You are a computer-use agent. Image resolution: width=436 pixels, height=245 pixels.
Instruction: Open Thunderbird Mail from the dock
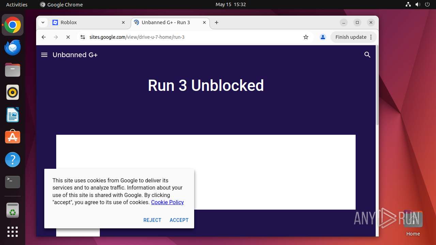pos(13,47)
